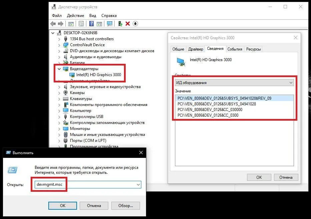This screenshot has width=311, height=219.
Task: Select Intel(R) HD Graphics 3000 tree item
Action: pos(99,75)
